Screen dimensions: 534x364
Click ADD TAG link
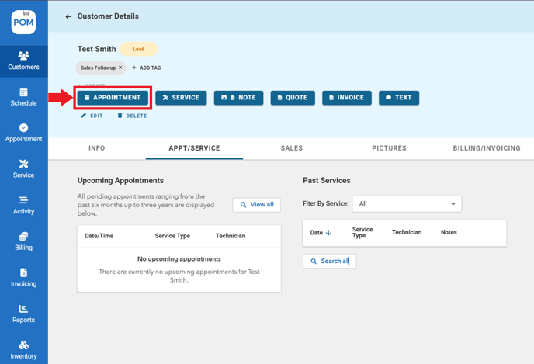coord(147,68)
